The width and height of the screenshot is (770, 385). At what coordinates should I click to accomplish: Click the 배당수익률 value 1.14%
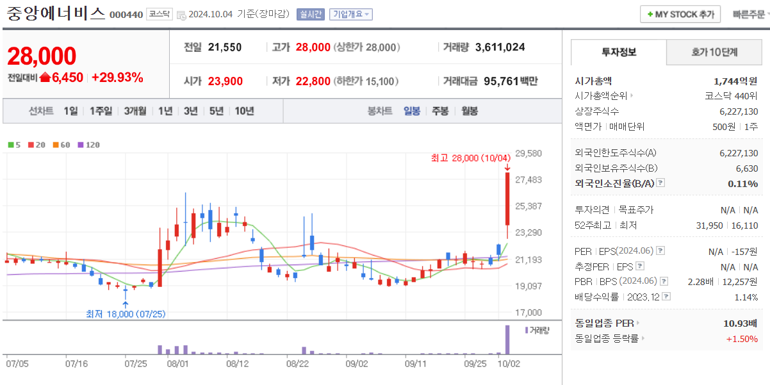pos(746,297)
